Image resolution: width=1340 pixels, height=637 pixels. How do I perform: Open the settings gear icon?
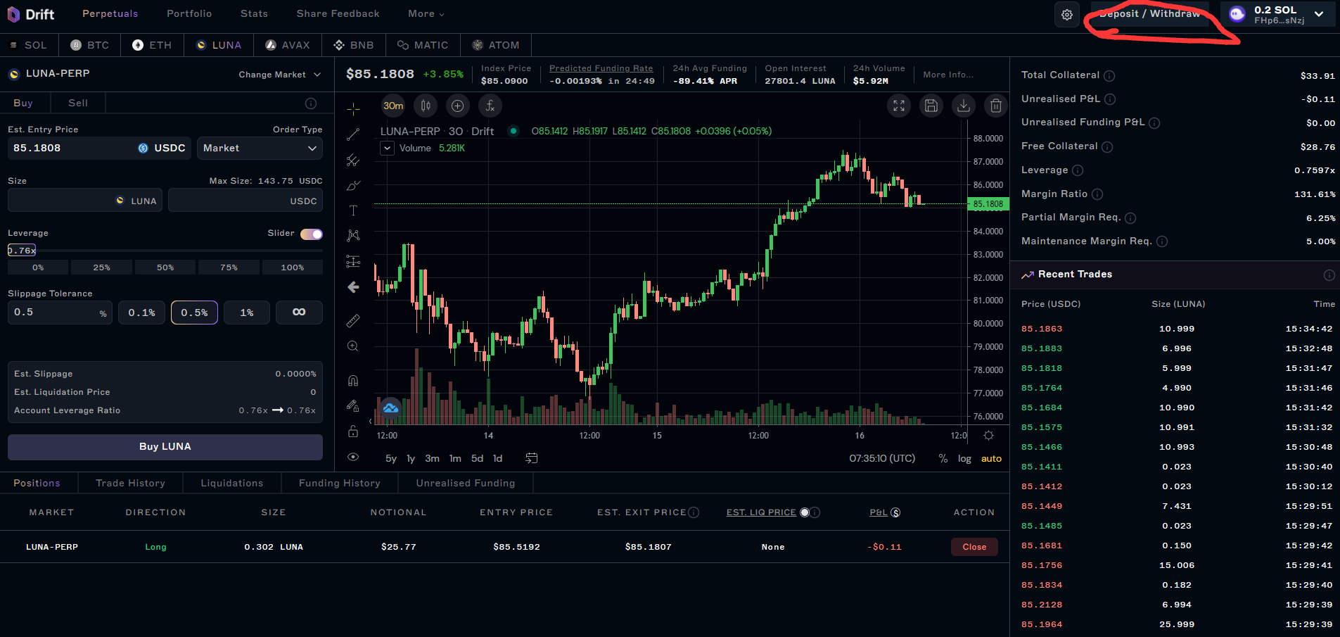[x=1066, y=15]
